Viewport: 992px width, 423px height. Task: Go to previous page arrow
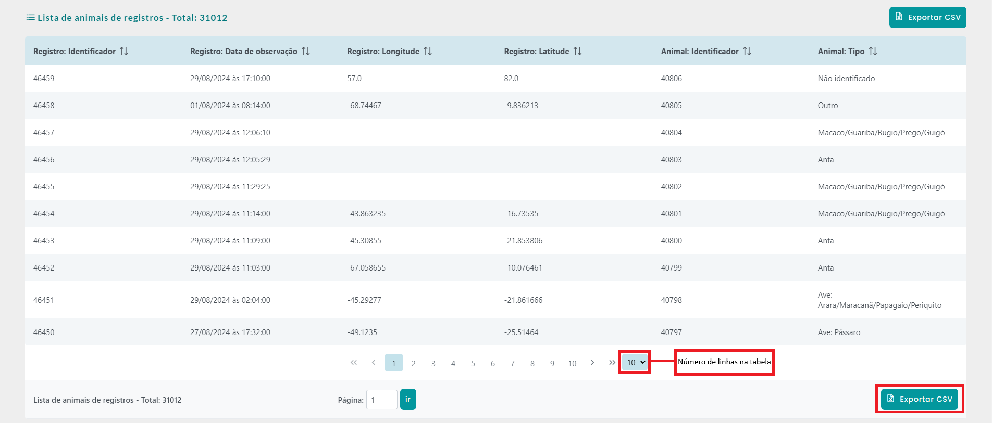click(374, 363)
